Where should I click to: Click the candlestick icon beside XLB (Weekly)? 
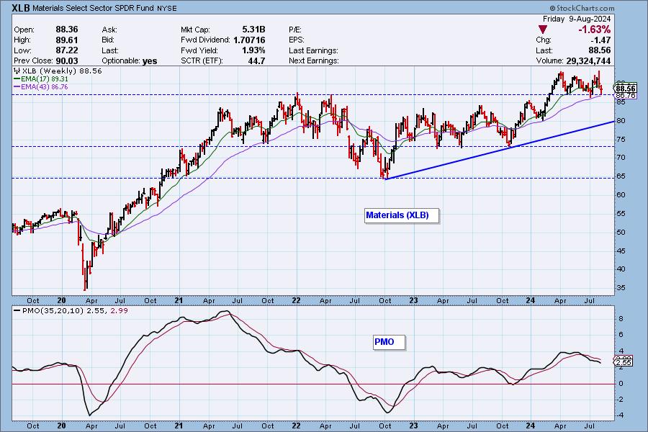coord(17,71)
